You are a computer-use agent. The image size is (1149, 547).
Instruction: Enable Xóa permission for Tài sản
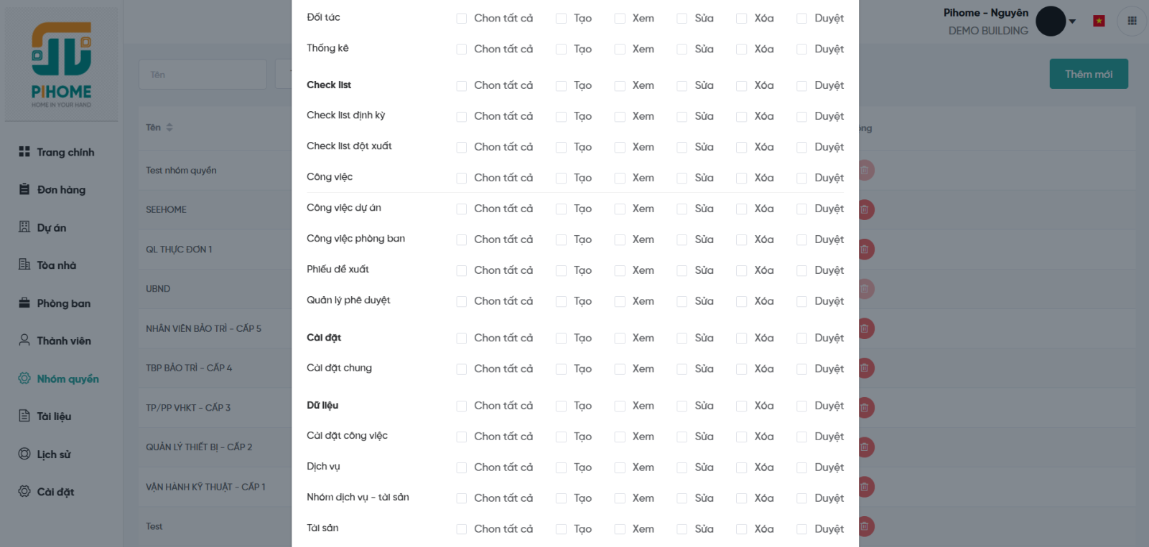click(742, 530)
